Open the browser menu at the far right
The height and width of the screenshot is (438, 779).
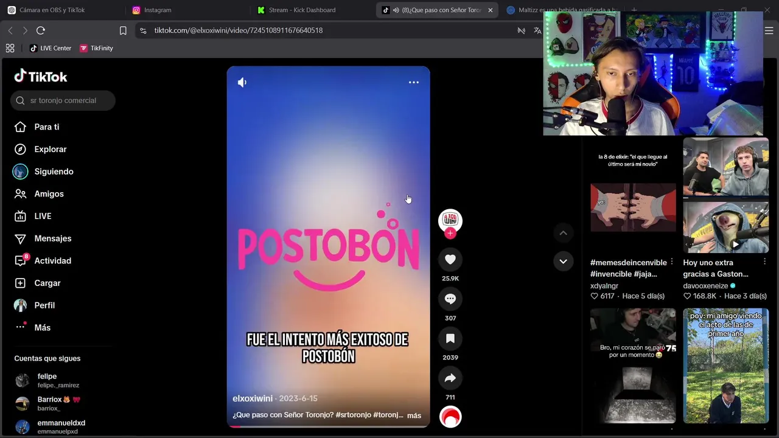(769, 30)
